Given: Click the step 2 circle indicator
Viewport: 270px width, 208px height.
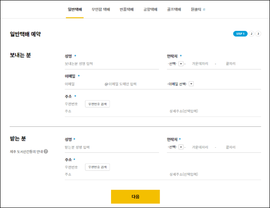Looking at the screenshot, I should pyautogui.click(x=252, y=34).
